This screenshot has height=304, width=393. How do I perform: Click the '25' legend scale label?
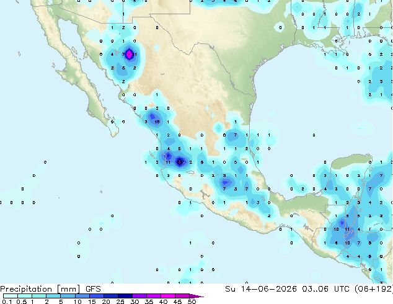pos(120,302)
